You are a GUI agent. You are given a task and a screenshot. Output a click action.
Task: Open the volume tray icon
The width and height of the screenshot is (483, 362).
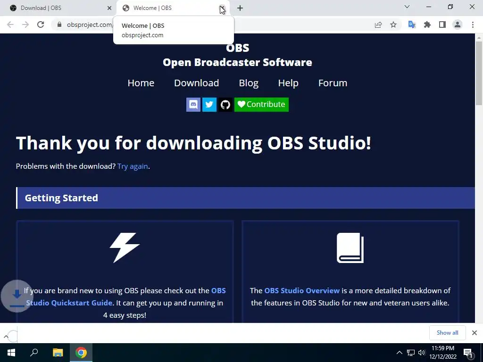[422, 353]
